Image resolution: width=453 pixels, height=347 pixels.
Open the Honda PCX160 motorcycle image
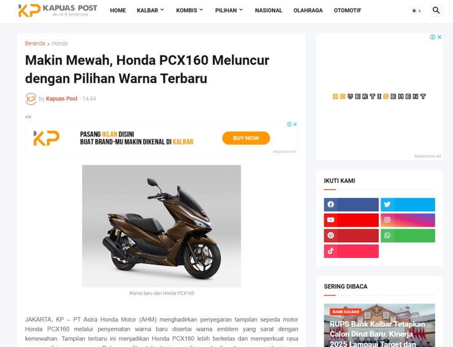pos(161,226)
